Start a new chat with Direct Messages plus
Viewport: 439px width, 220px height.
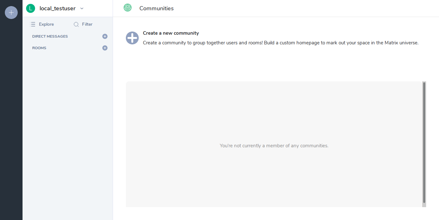click(105, 36)
